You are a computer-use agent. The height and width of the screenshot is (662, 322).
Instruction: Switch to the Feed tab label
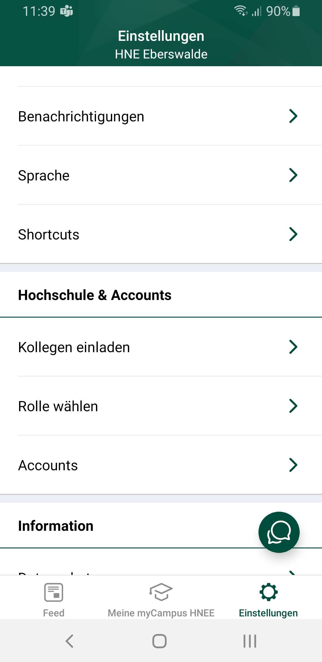[54, 613]
